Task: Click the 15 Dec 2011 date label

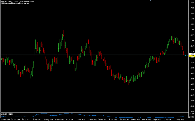Action: (x=103, y=119)
